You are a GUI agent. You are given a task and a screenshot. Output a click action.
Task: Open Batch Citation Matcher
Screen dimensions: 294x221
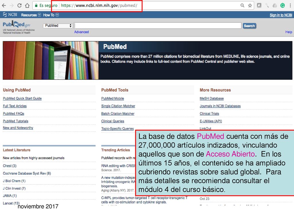click(118, 113)
